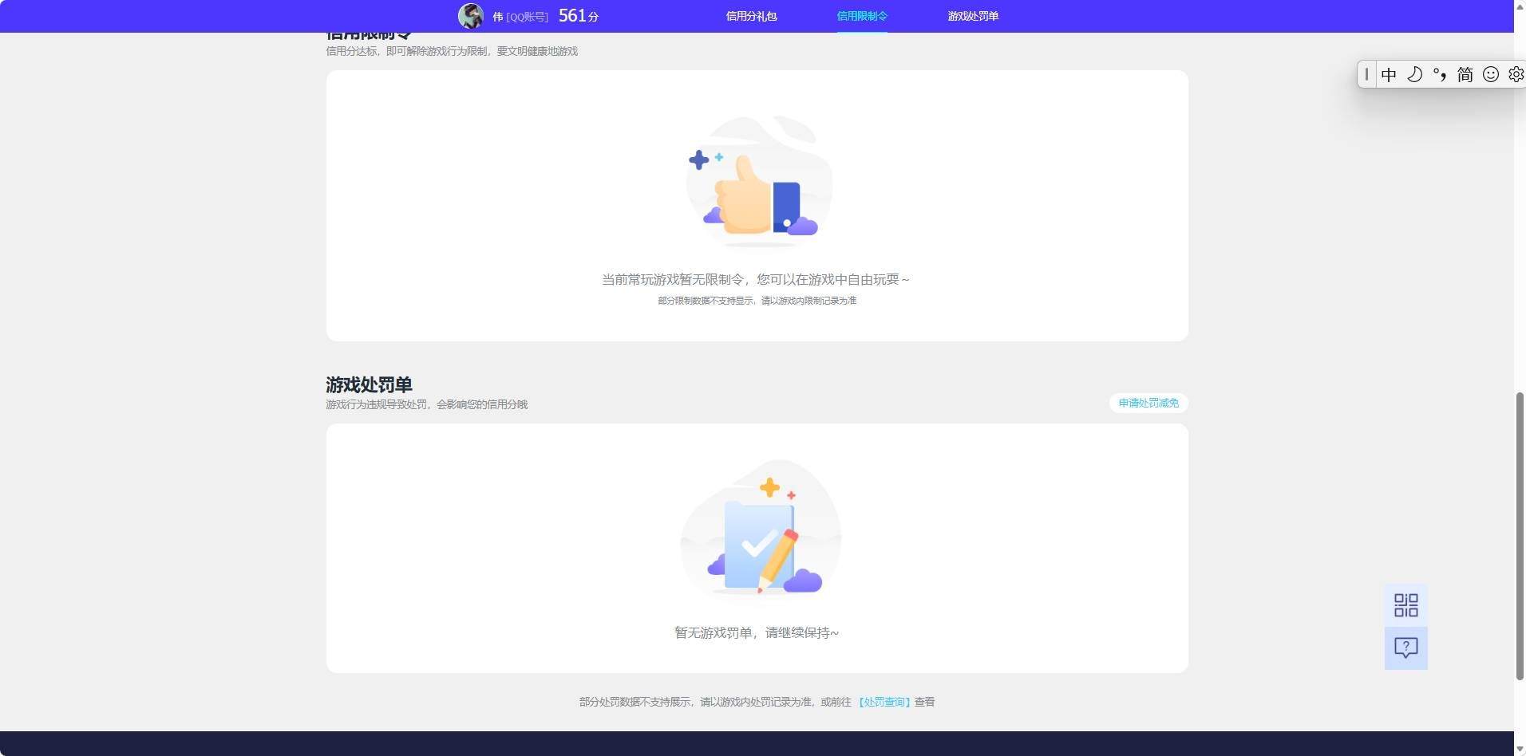This screenshot has height=756, width=1526.
Task: Click the 561分 credit score text
Action: click(x=579, y=16)
